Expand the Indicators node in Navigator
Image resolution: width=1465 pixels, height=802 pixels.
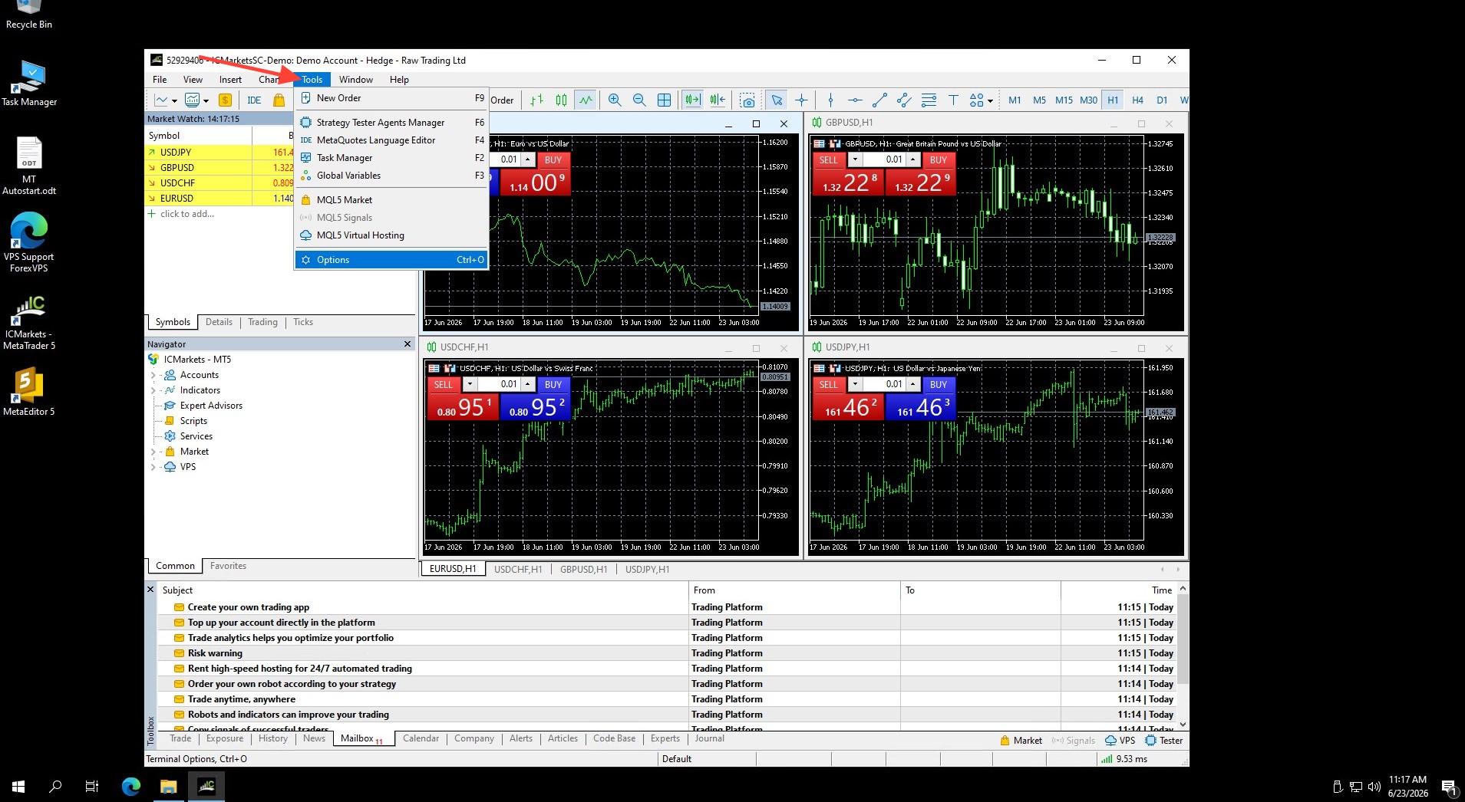(153, 391)
